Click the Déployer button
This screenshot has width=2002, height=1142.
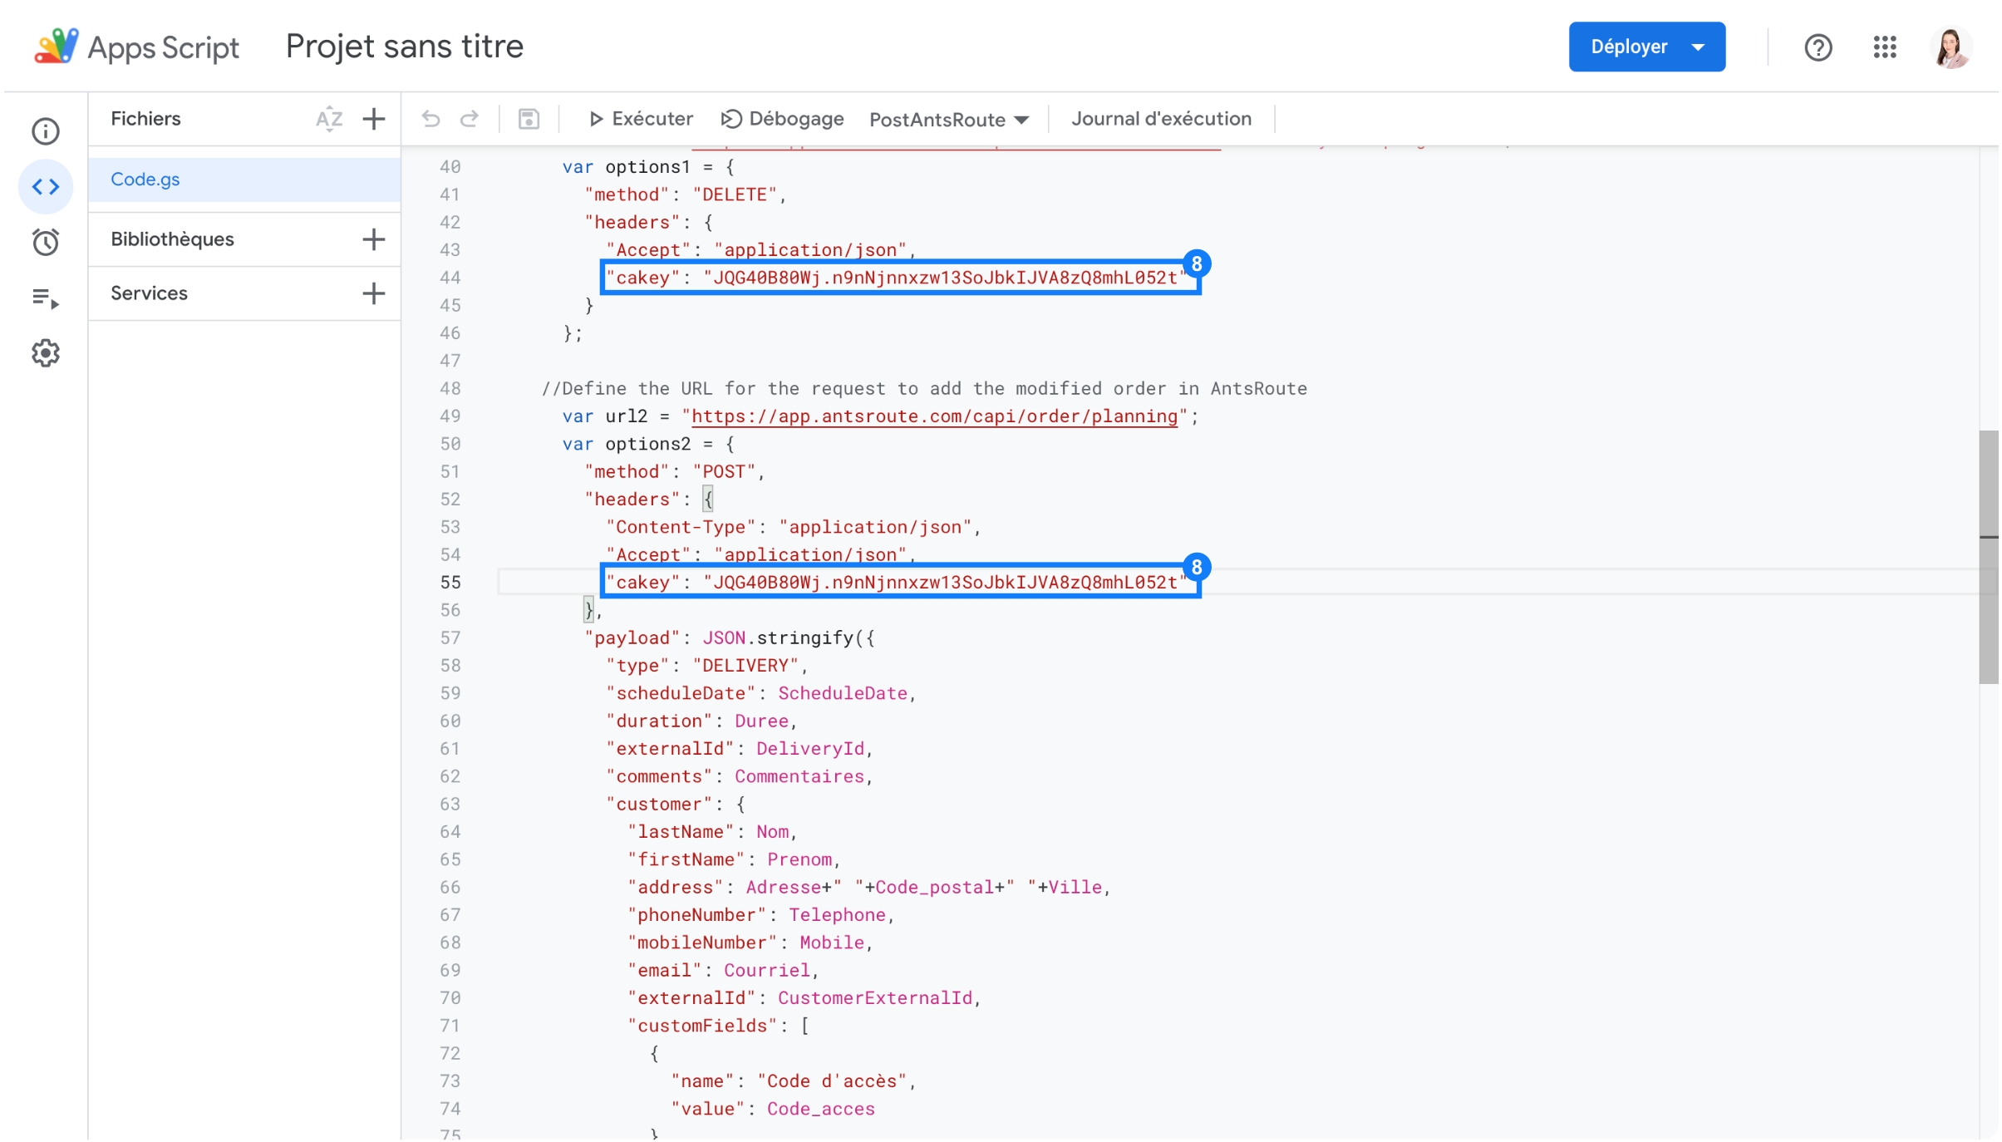[x=1646, y=47]
